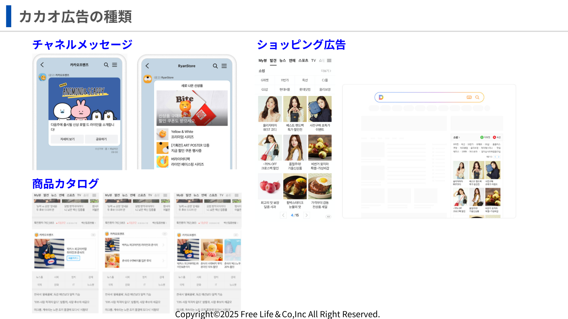Go to previous shopping ad page

283,215
